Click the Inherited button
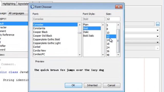Screen dimensions: 164x92 [93, 85]
